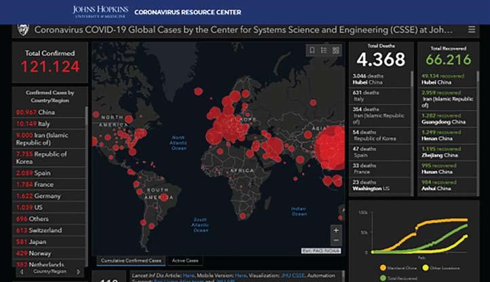Select France 33 deaths row
The width and height of the screenshot is (490, 282).
click(379, 169)
